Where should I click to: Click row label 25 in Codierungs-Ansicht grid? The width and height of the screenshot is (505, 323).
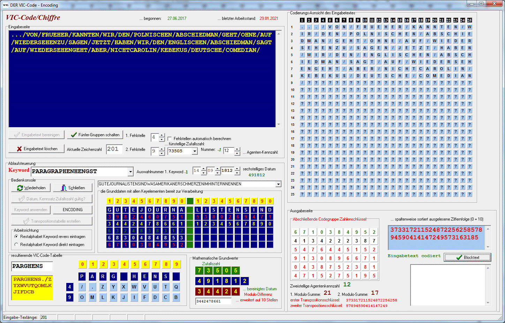pos(293,194)
